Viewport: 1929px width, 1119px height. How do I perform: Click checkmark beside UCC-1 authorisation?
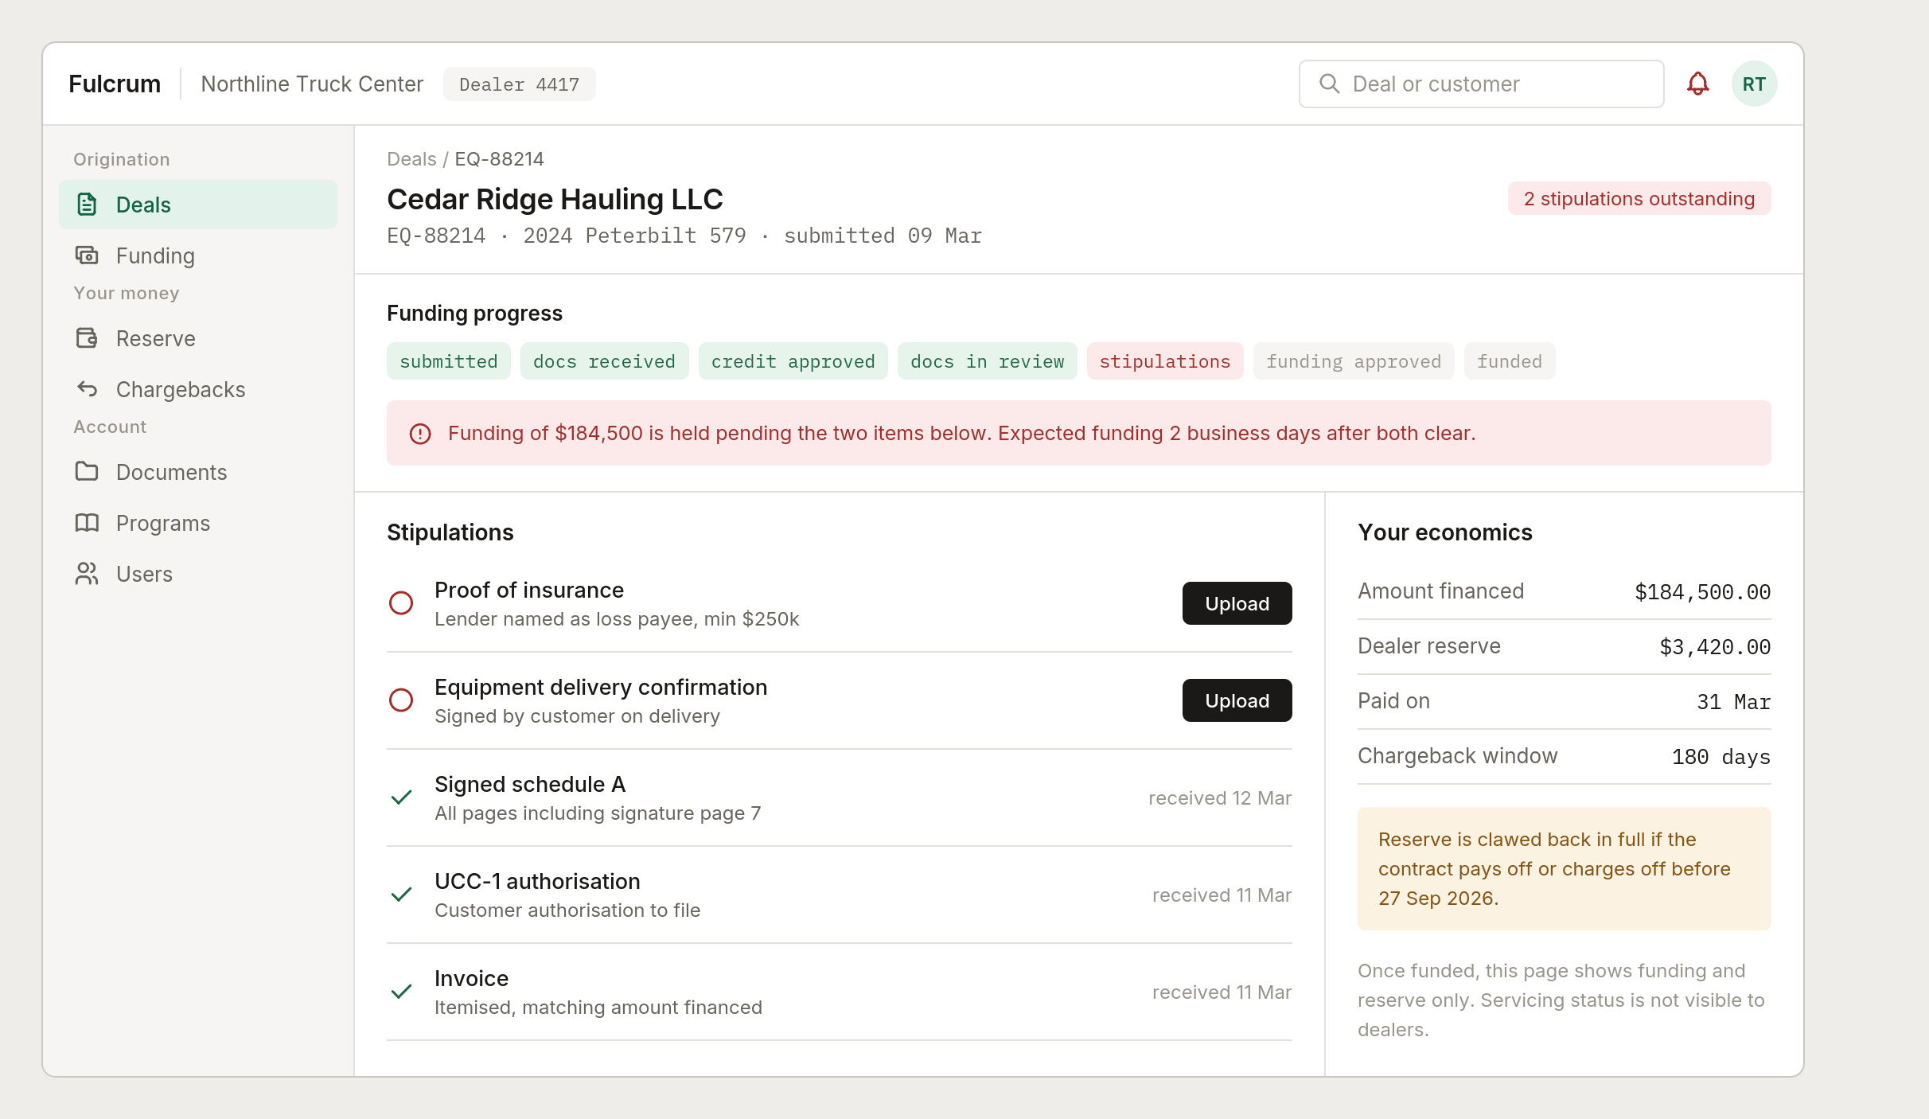pos(401,895)
